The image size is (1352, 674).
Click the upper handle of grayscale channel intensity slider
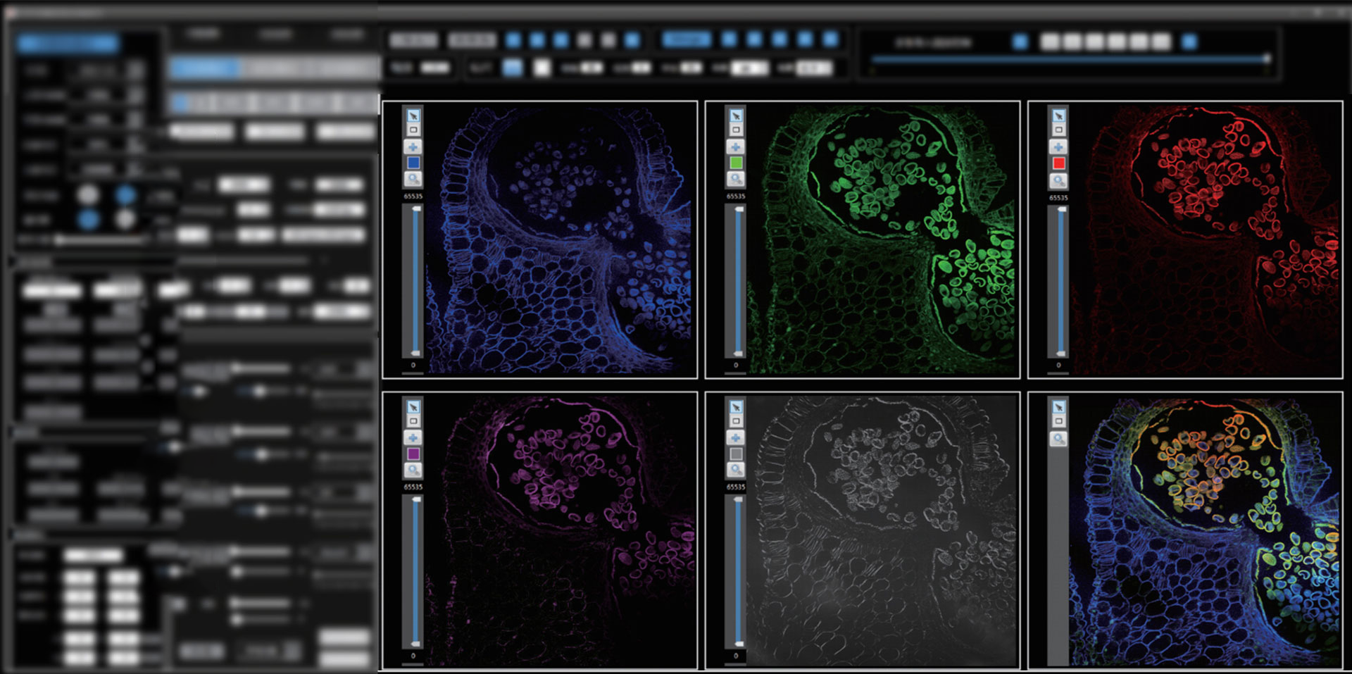tap(739, 499)
